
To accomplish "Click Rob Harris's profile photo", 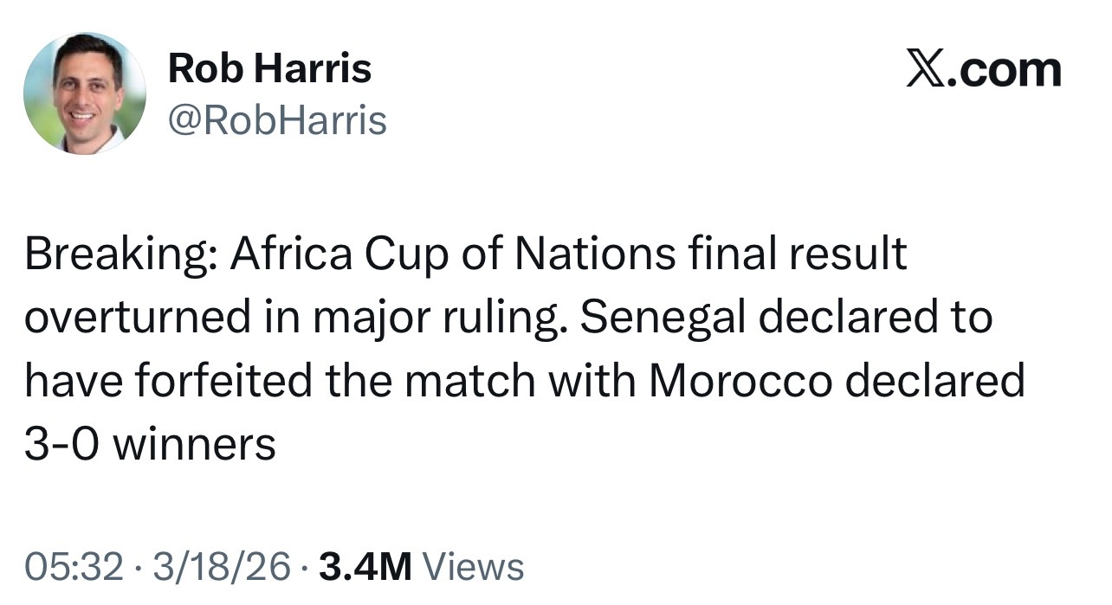I will click(x=85, y=93).
